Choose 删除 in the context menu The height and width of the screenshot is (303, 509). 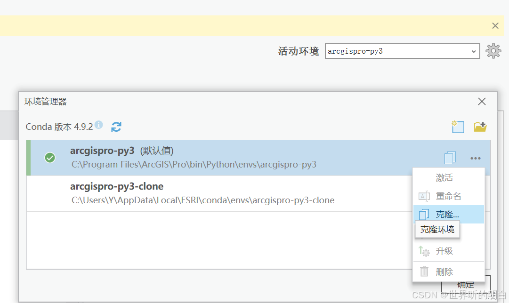click(x=449, y=271)
